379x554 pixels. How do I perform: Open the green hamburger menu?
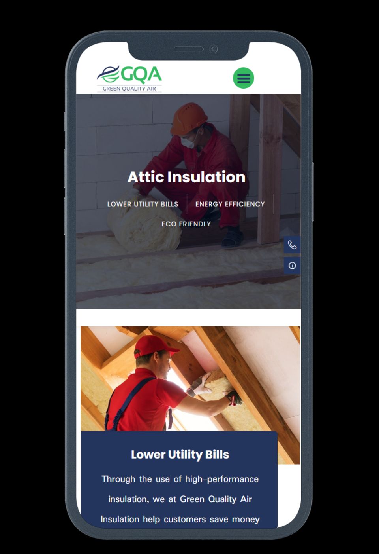click(243, 78)
